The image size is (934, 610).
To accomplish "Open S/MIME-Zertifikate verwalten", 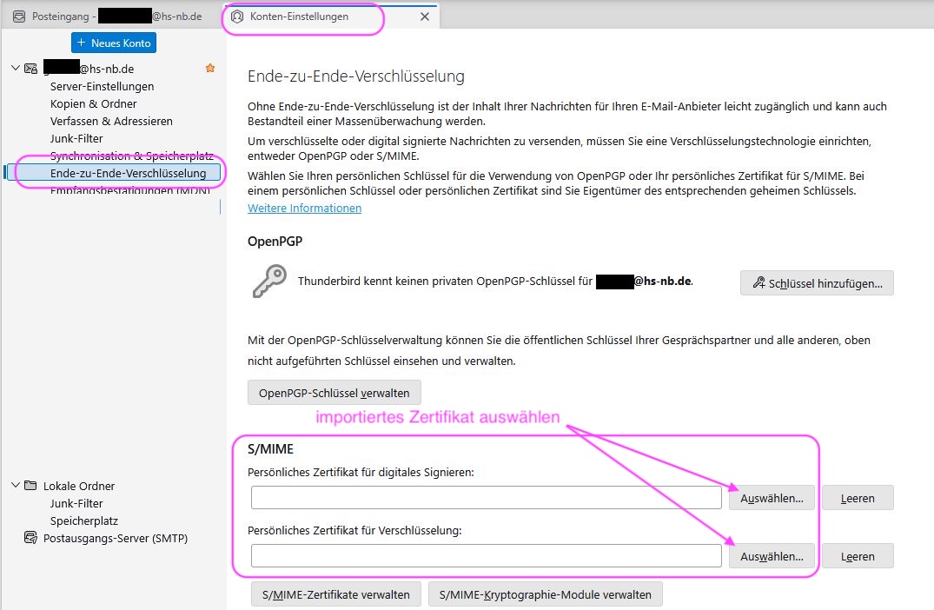I will [x=336, y=593].
